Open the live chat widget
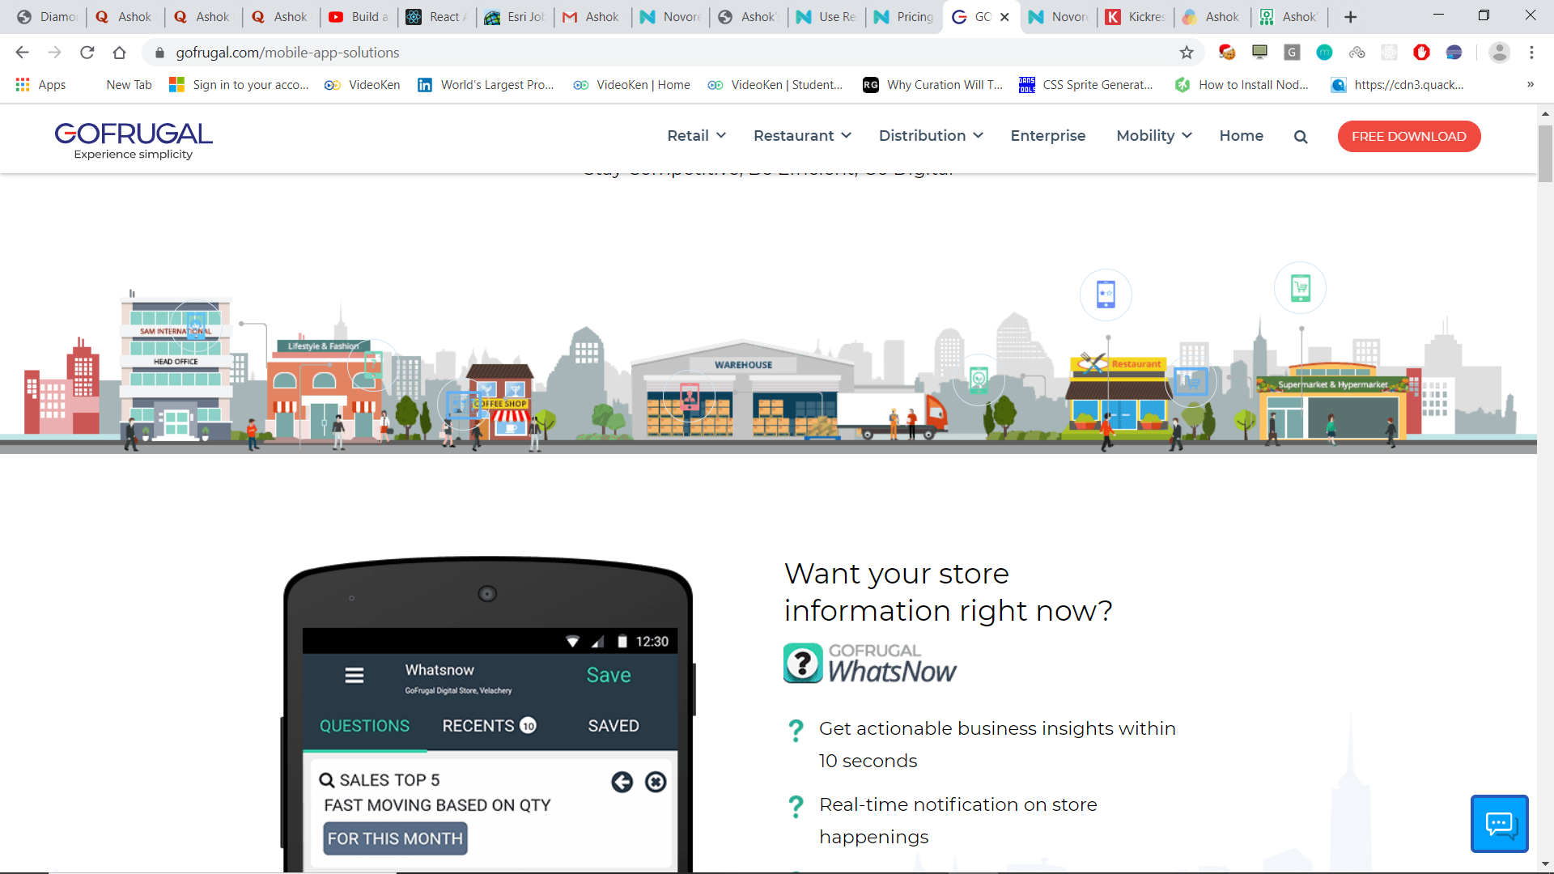The height and width of the screenshot is (874, 1554). click(x=1499, y=824)
